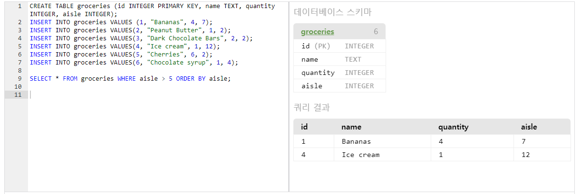Screen dimensions: 581x194
Task: Click the Dark Chocolate Bars INSERT line
Action: tap(141, 38)
